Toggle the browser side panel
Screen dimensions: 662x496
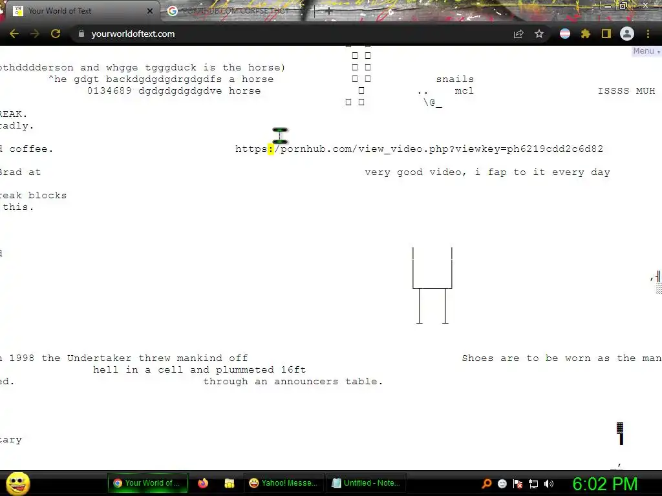[x=606, y=34]
